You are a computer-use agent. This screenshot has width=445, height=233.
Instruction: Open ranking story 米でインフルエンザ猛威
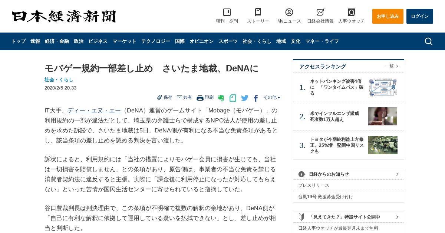pyautogui.click(x=334, y=116)
